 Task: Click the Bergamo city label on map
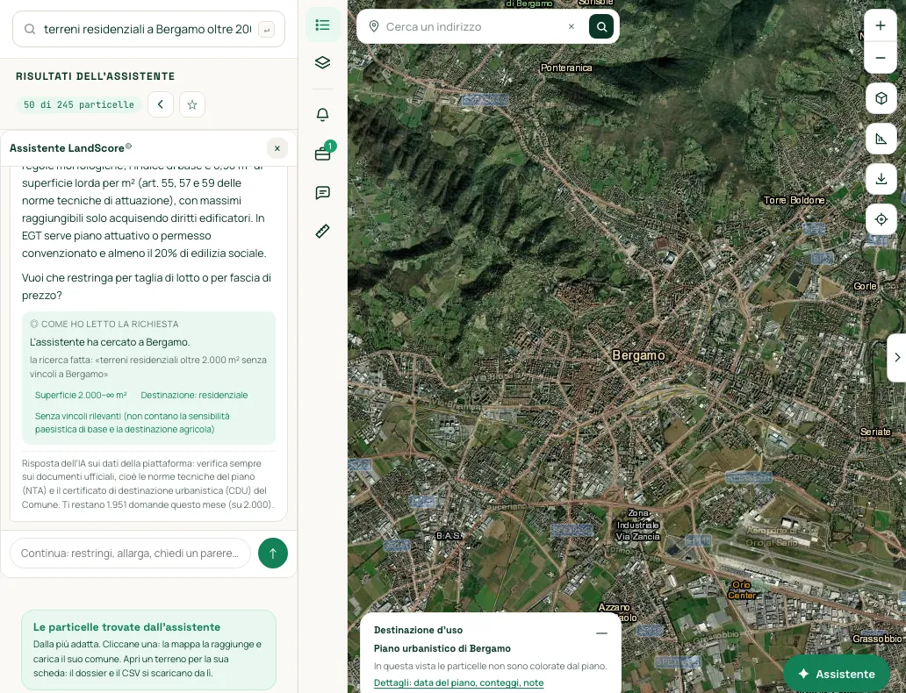[638, 355]
